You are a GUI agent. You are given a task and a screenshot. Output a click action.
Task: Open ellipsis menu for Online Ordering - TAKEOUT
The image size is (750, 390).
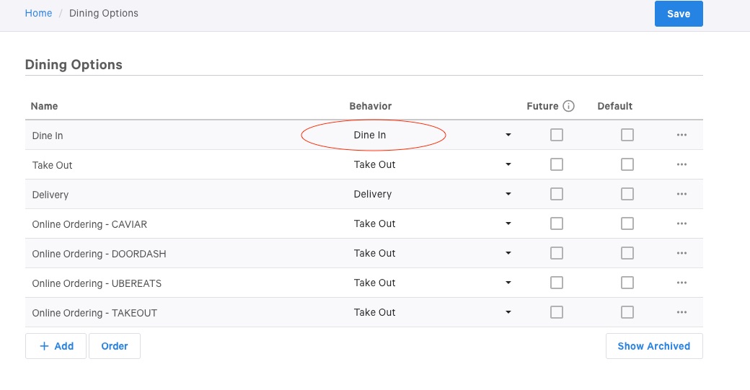681,312
